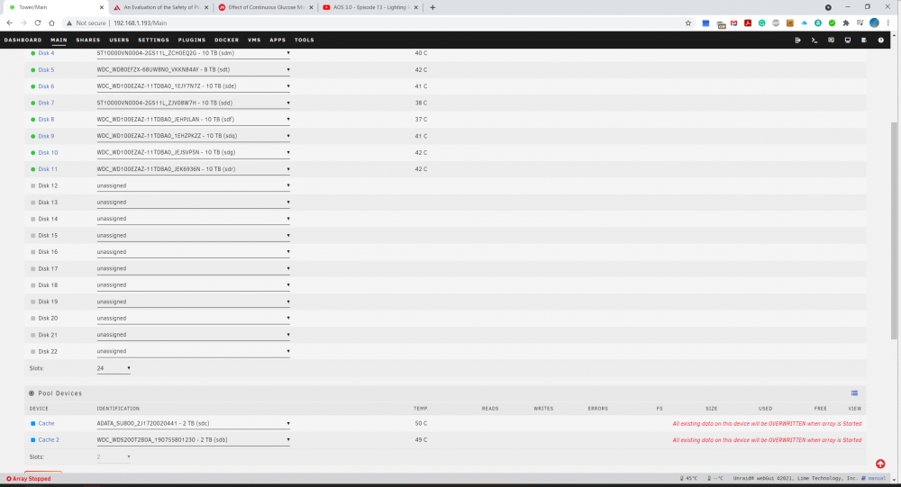Open the Chrome media control icon
This screenshot has width=901, height=487.
(860, 23)
